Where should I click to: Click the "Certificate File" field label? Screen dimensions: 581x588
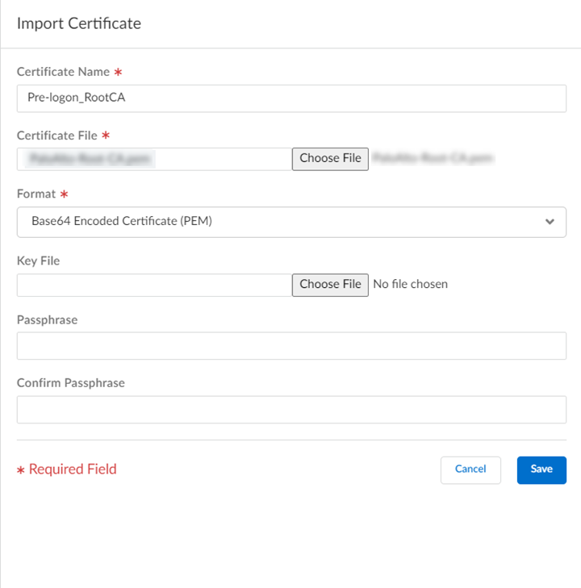(56, 136)
